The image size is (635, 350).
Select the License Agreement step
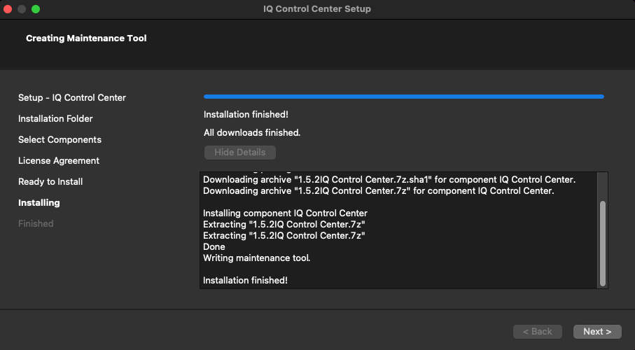[59, 161]
